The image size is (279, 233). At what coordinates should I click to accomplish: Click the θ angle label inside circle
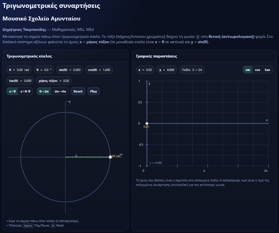point(76,156)
